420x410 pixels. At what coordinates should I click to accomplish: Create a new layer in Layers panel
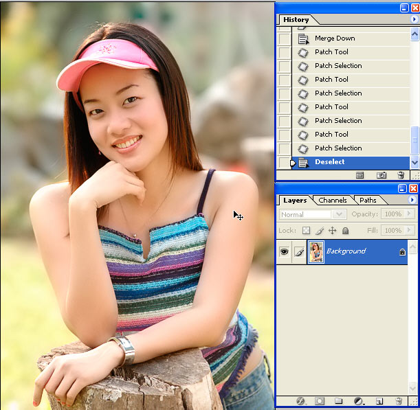click(x=379, y=401)
